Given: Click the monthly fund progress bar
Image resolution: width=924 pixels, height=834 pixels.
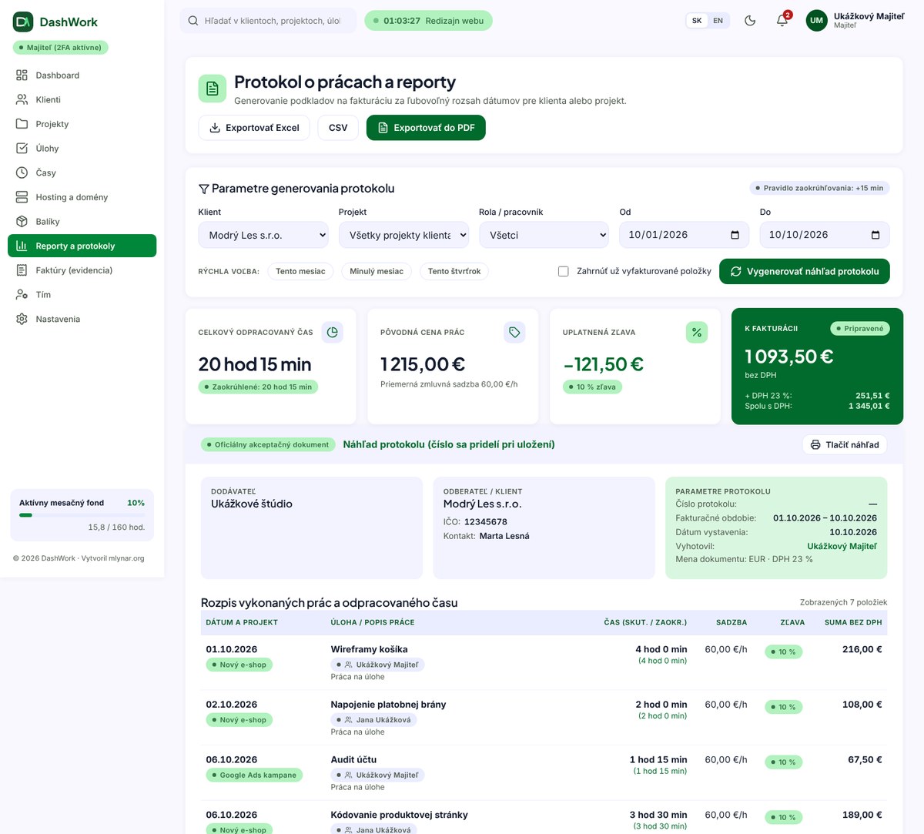Looking at the screenshot, I should (82, 515).
